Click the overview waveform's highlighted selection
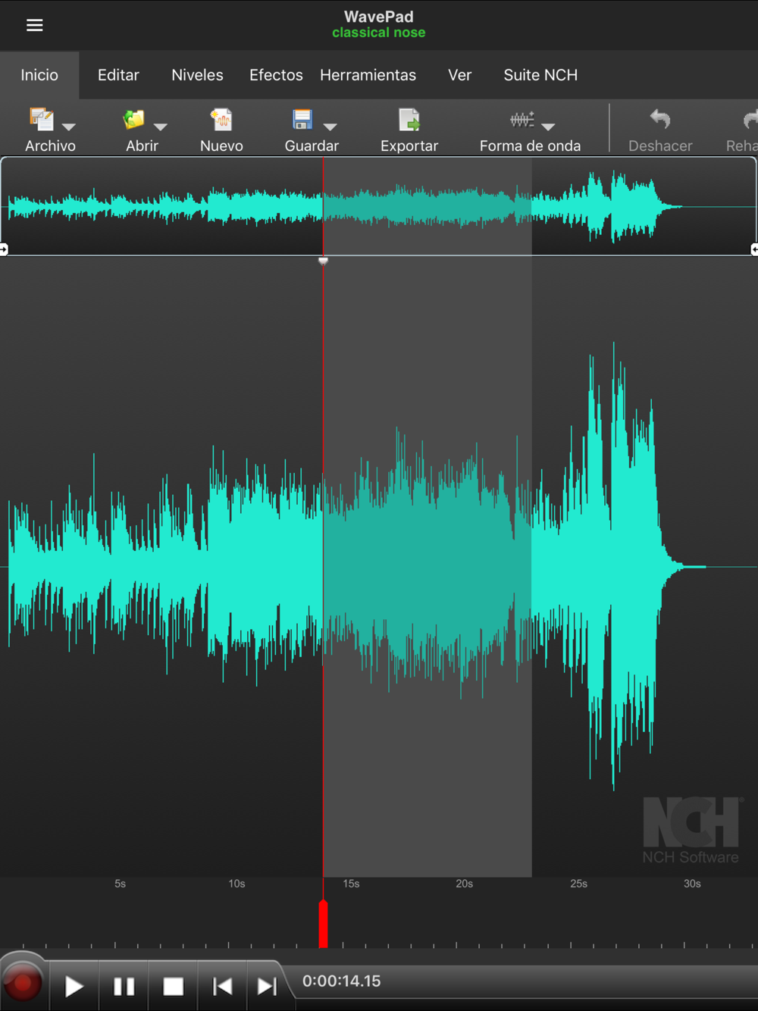The image size is (758, 1011). (x=428, y=206)
